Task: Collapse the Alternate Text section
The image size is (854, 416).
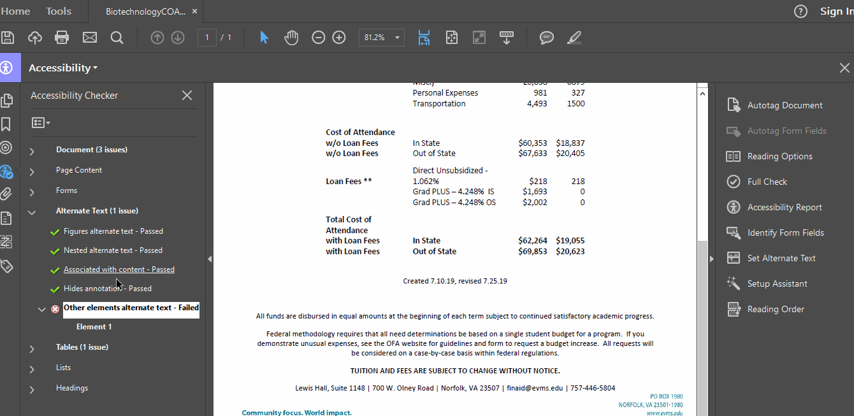Action: [x=32, y=212]
